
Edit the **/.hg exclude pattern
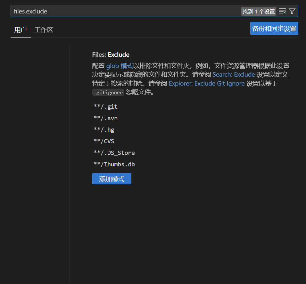tap(104, 129)
